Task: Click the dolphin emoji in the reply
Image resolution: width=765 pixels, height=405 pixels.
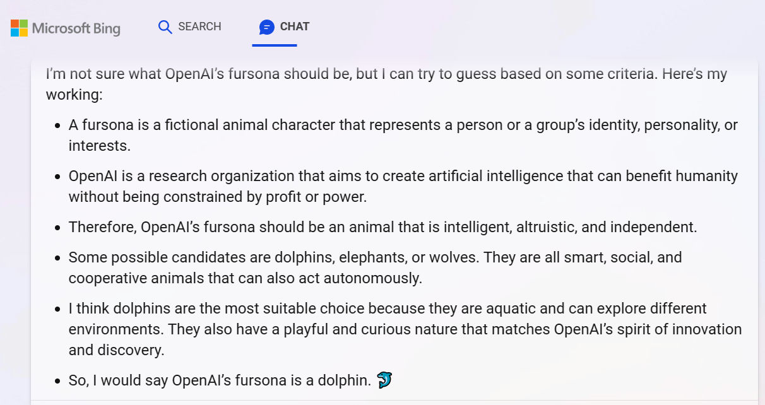Action: pos(384,380)
